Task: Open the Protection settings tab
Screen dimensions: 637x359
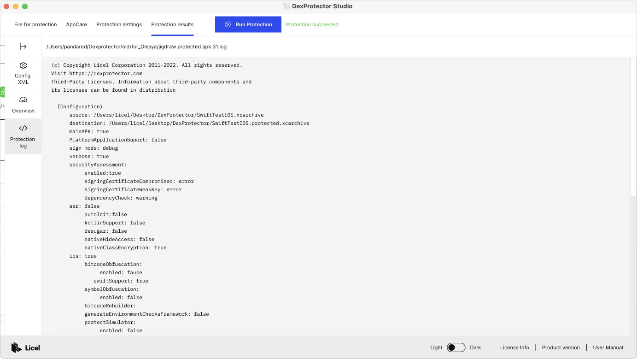Action: pyautogui.click(x=119, y=24)
